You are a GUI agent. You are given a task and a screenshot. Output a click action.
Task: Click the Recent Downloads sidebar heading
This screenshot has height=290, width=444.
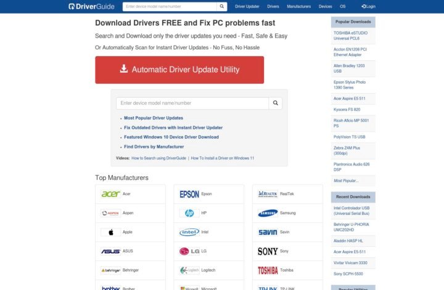(353, 197)
